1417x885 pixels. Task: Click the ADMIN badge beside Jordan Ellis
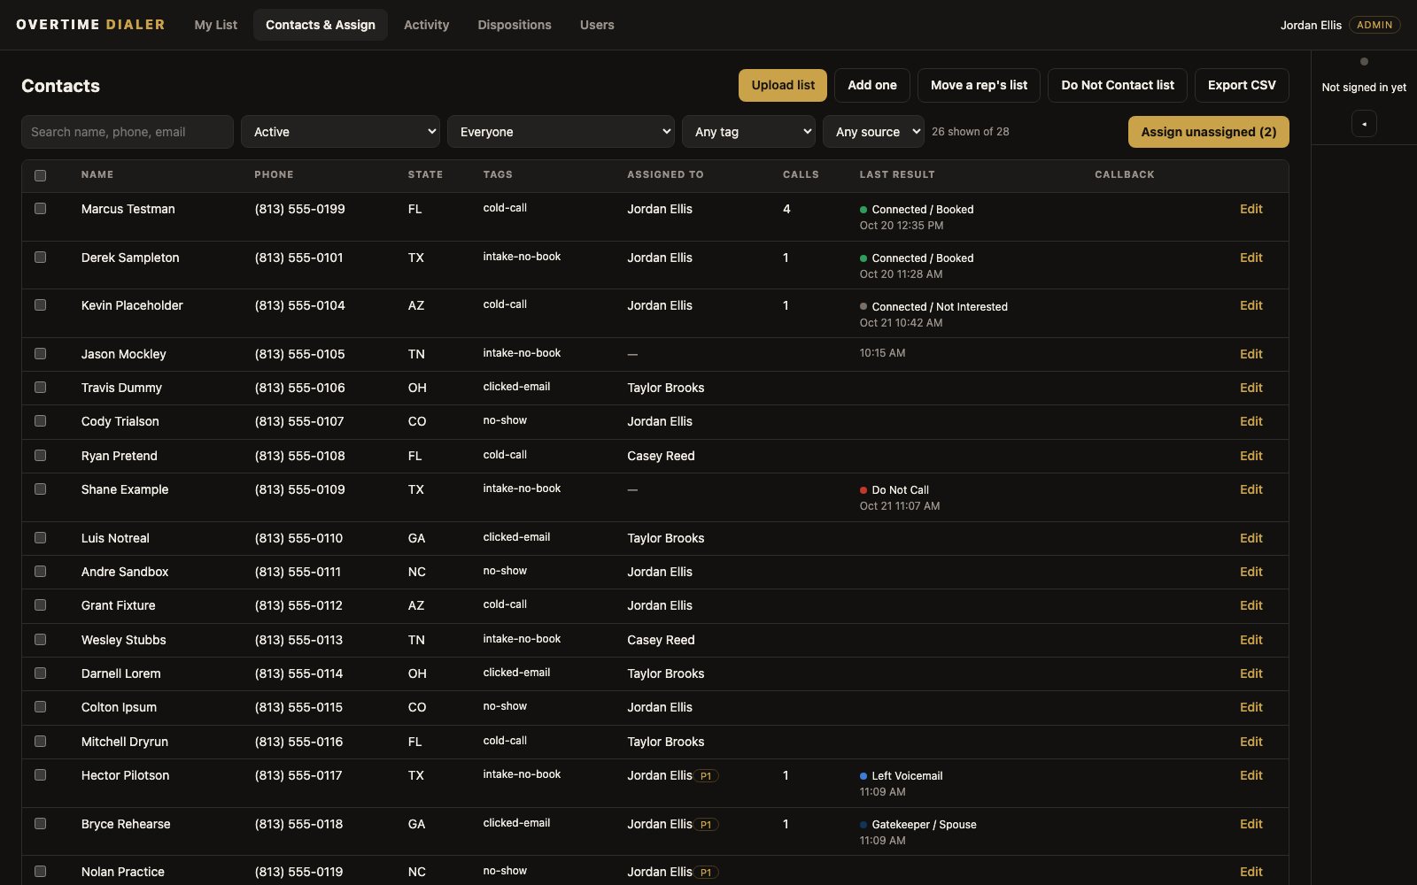tap(1374, 25)
